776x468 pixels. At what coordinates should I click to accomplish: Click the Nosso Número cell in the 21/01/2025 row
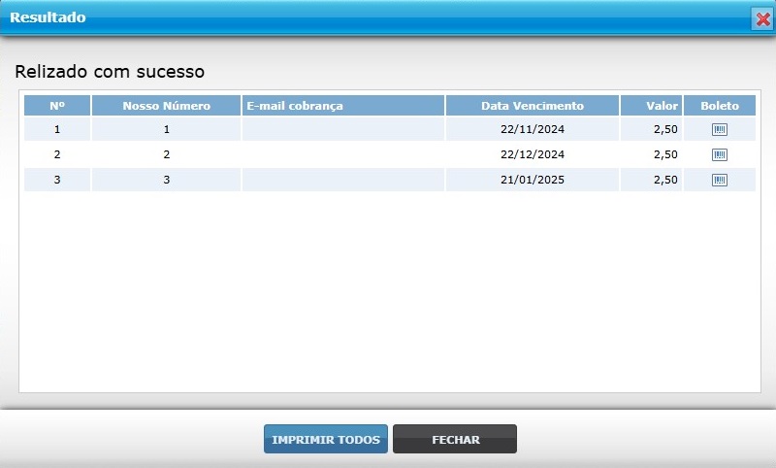tap(166, 180)
